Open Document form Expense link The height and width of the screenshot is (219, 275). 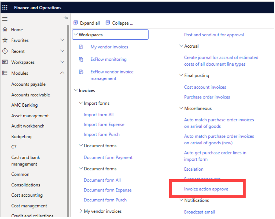(108, 190)
